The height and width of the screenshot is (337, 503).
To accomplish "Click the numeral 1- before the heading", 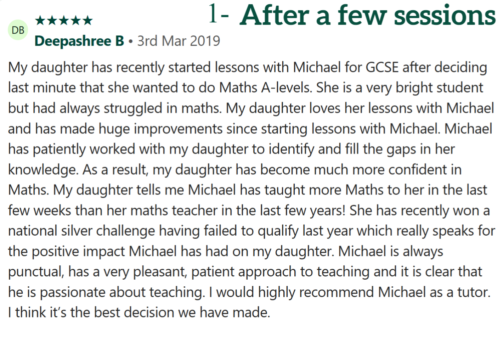I will coord(218,14).
